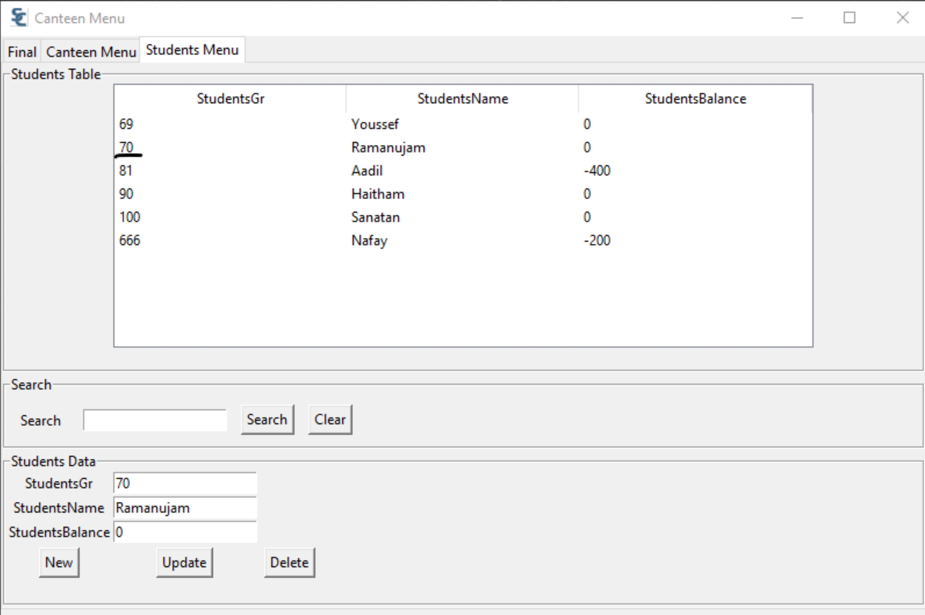Click the StudentsGr input field showing 70
This screenshot has width=925, height=615.
coord(185,483)
